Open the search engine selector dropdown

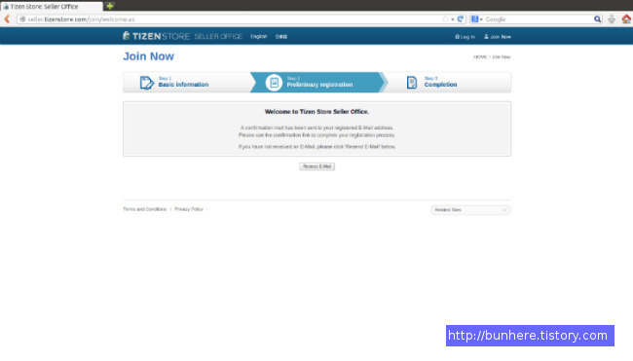477,18
